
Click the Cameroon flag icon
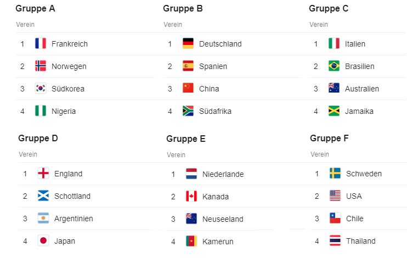click(x=191, y=241)
